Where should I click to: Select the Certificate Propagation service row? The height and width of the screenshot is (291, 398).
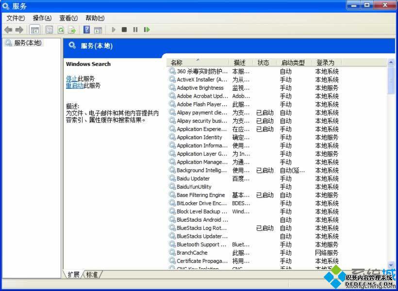pyautogui.click(x=254, y=261)
